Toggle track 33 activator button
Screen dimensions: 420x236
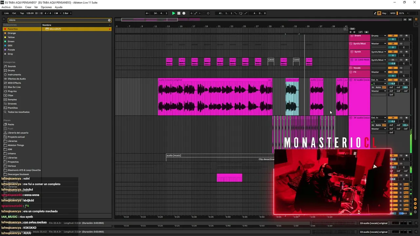(x=393, y=80)
